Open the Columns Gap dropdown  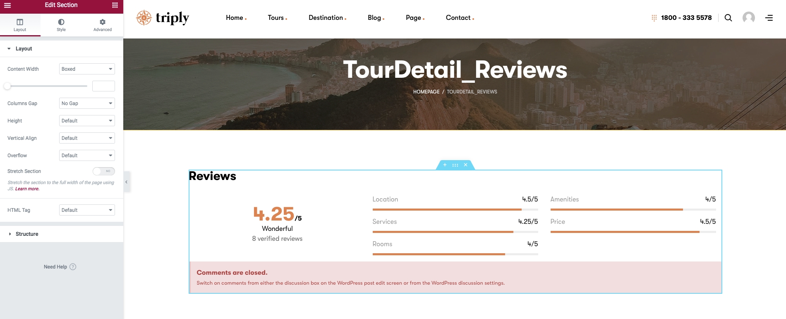coord(87,103)
